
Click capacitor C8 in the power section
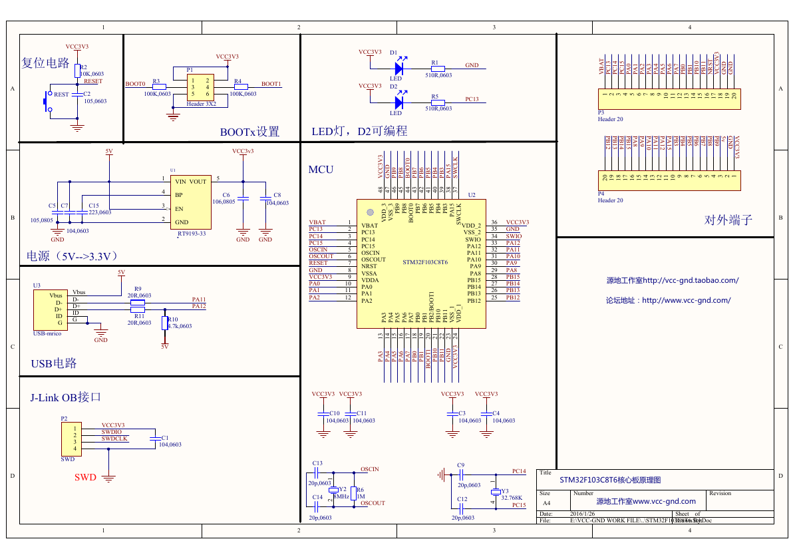265,198
